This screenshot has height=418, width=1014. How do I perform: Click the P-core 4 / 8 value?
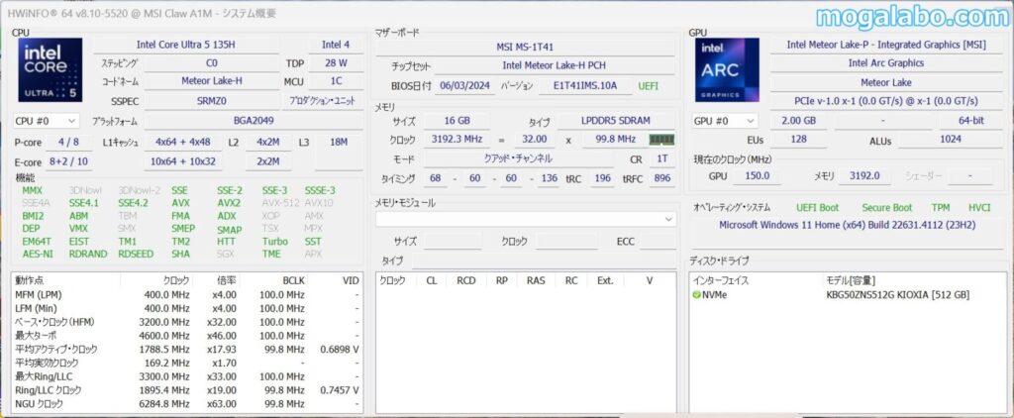[68, 142]
